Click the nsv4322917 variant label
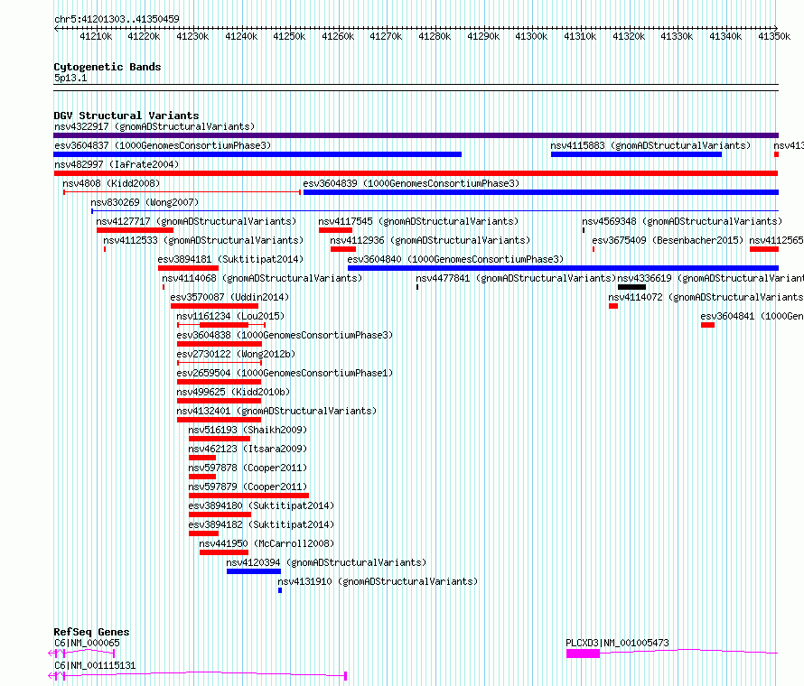Viewport: 804px width, 686px height. [x=154, y=126]
